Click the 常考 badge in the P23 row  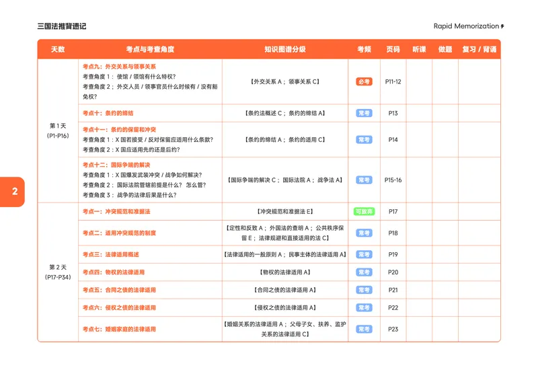(x=364, y=330)
